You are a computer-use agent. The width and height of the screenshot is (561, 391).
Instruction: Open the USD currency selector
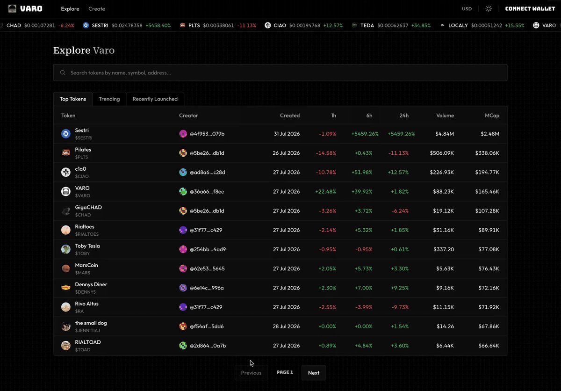click(x=467, y=9)
